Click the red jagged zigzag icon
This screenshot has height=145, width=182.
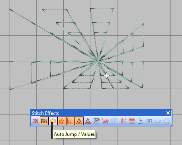click(x=106, y=121)
